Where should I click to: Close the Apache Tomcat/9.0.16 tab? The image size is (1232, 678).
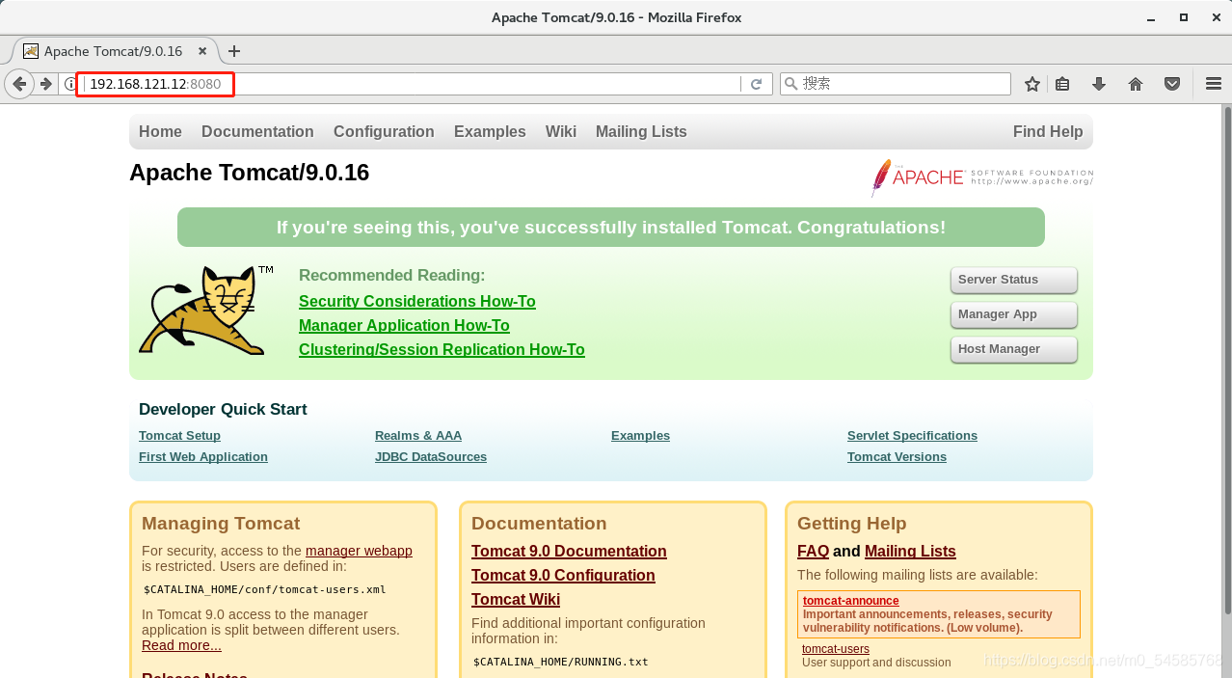[202, 51]
